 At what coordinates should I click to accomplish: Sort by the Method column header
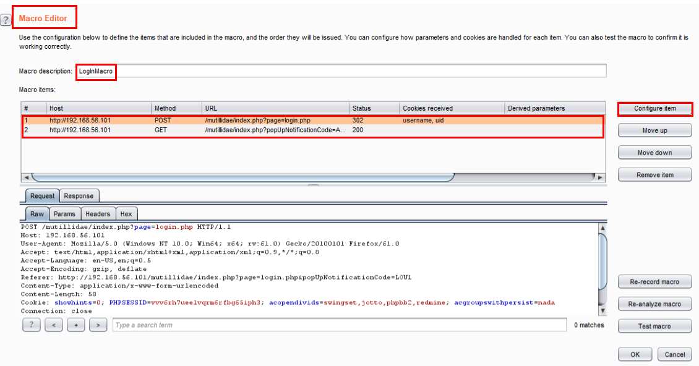[176, 108]
